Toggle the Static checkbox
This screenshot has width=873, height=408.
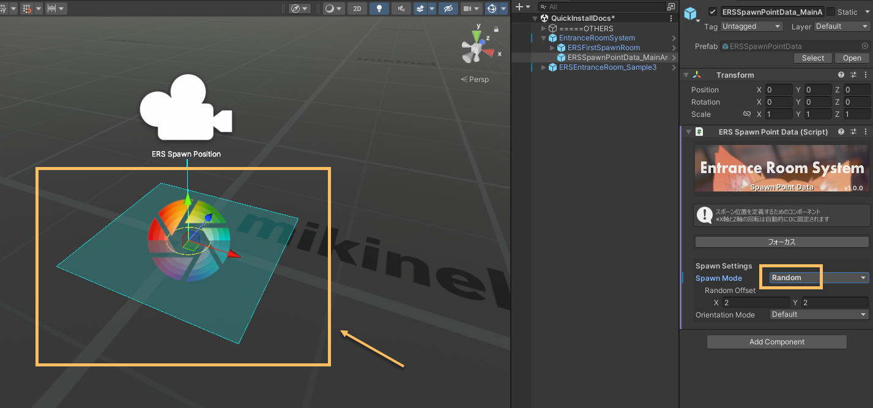(x=830, y=12)
